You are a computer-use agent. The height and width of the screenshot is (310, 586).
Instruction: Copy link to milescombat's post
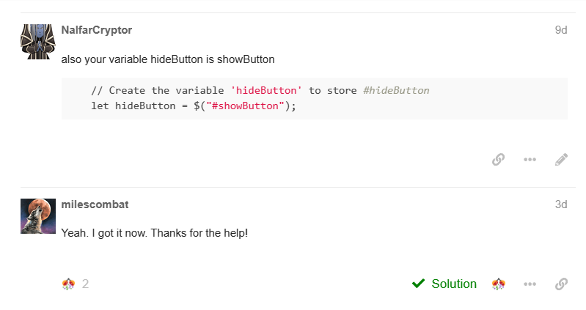pos(561,284)
